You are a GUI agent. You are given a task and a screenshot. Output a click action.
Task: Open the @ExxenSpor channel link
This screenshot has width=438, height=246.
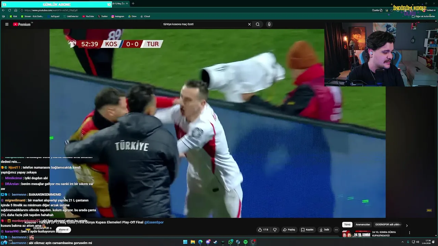tap(154, 222)
